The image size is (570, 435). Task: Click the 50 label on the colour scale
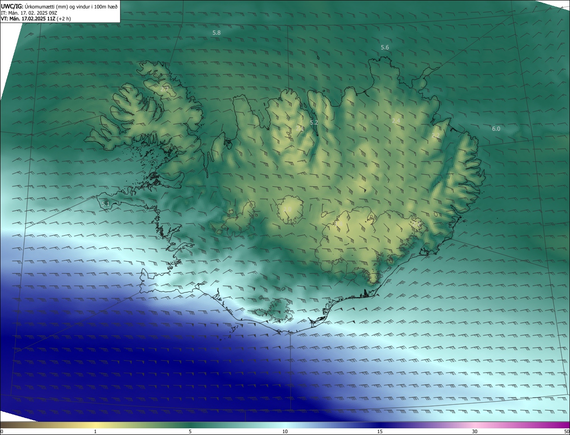click(566, 431)
